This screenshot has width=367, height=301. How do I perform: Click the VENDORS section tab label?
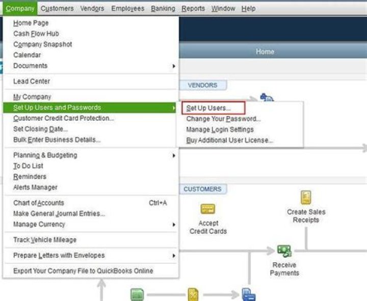tap(203, 85)
